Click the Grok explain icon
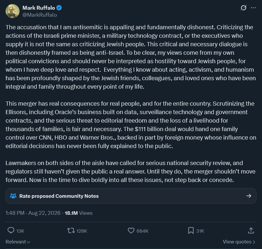262x249 pixels. 243,8
